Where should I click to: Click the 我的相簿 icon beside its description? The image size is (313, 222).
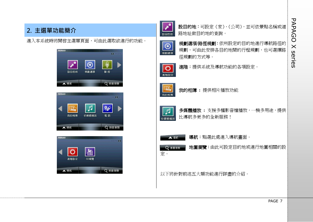pyautogui.click(x=167, y=90)
